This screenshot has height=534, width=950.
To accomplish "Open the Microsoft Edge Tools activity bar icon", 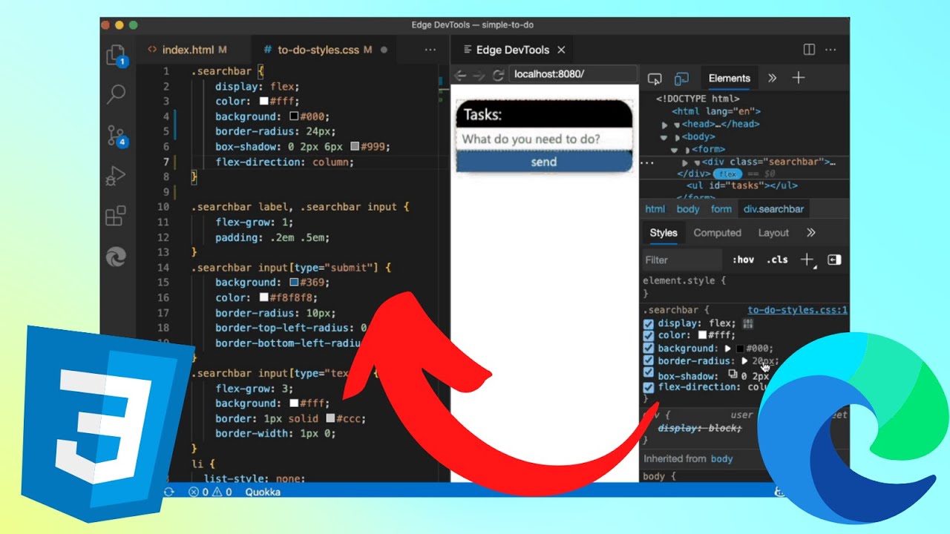I will 116,257.
